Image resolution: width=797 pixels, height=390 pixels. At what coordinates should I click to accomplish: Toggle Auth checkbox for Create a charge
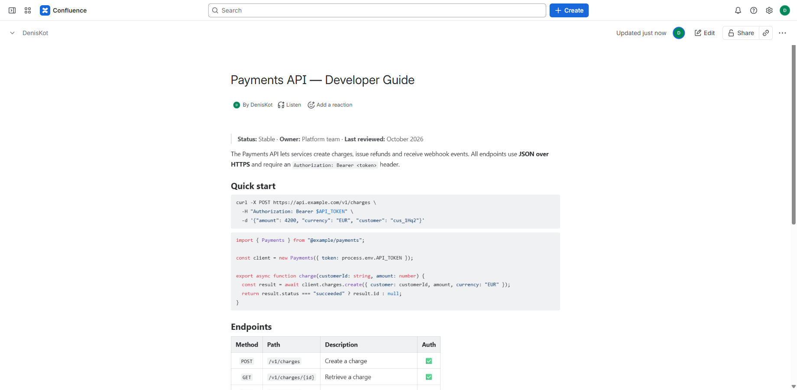(x=429, y=361)
